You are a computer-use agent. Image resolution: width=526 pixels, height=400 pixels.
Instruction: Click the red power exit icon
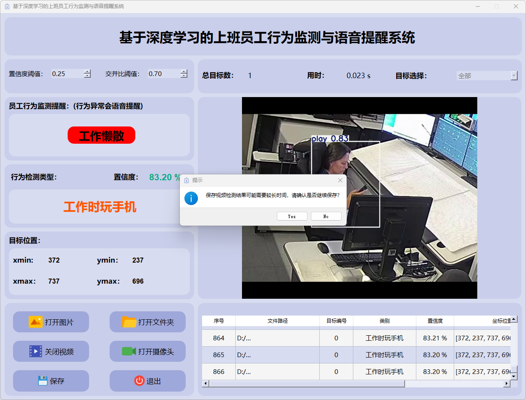tap(139, 381)
